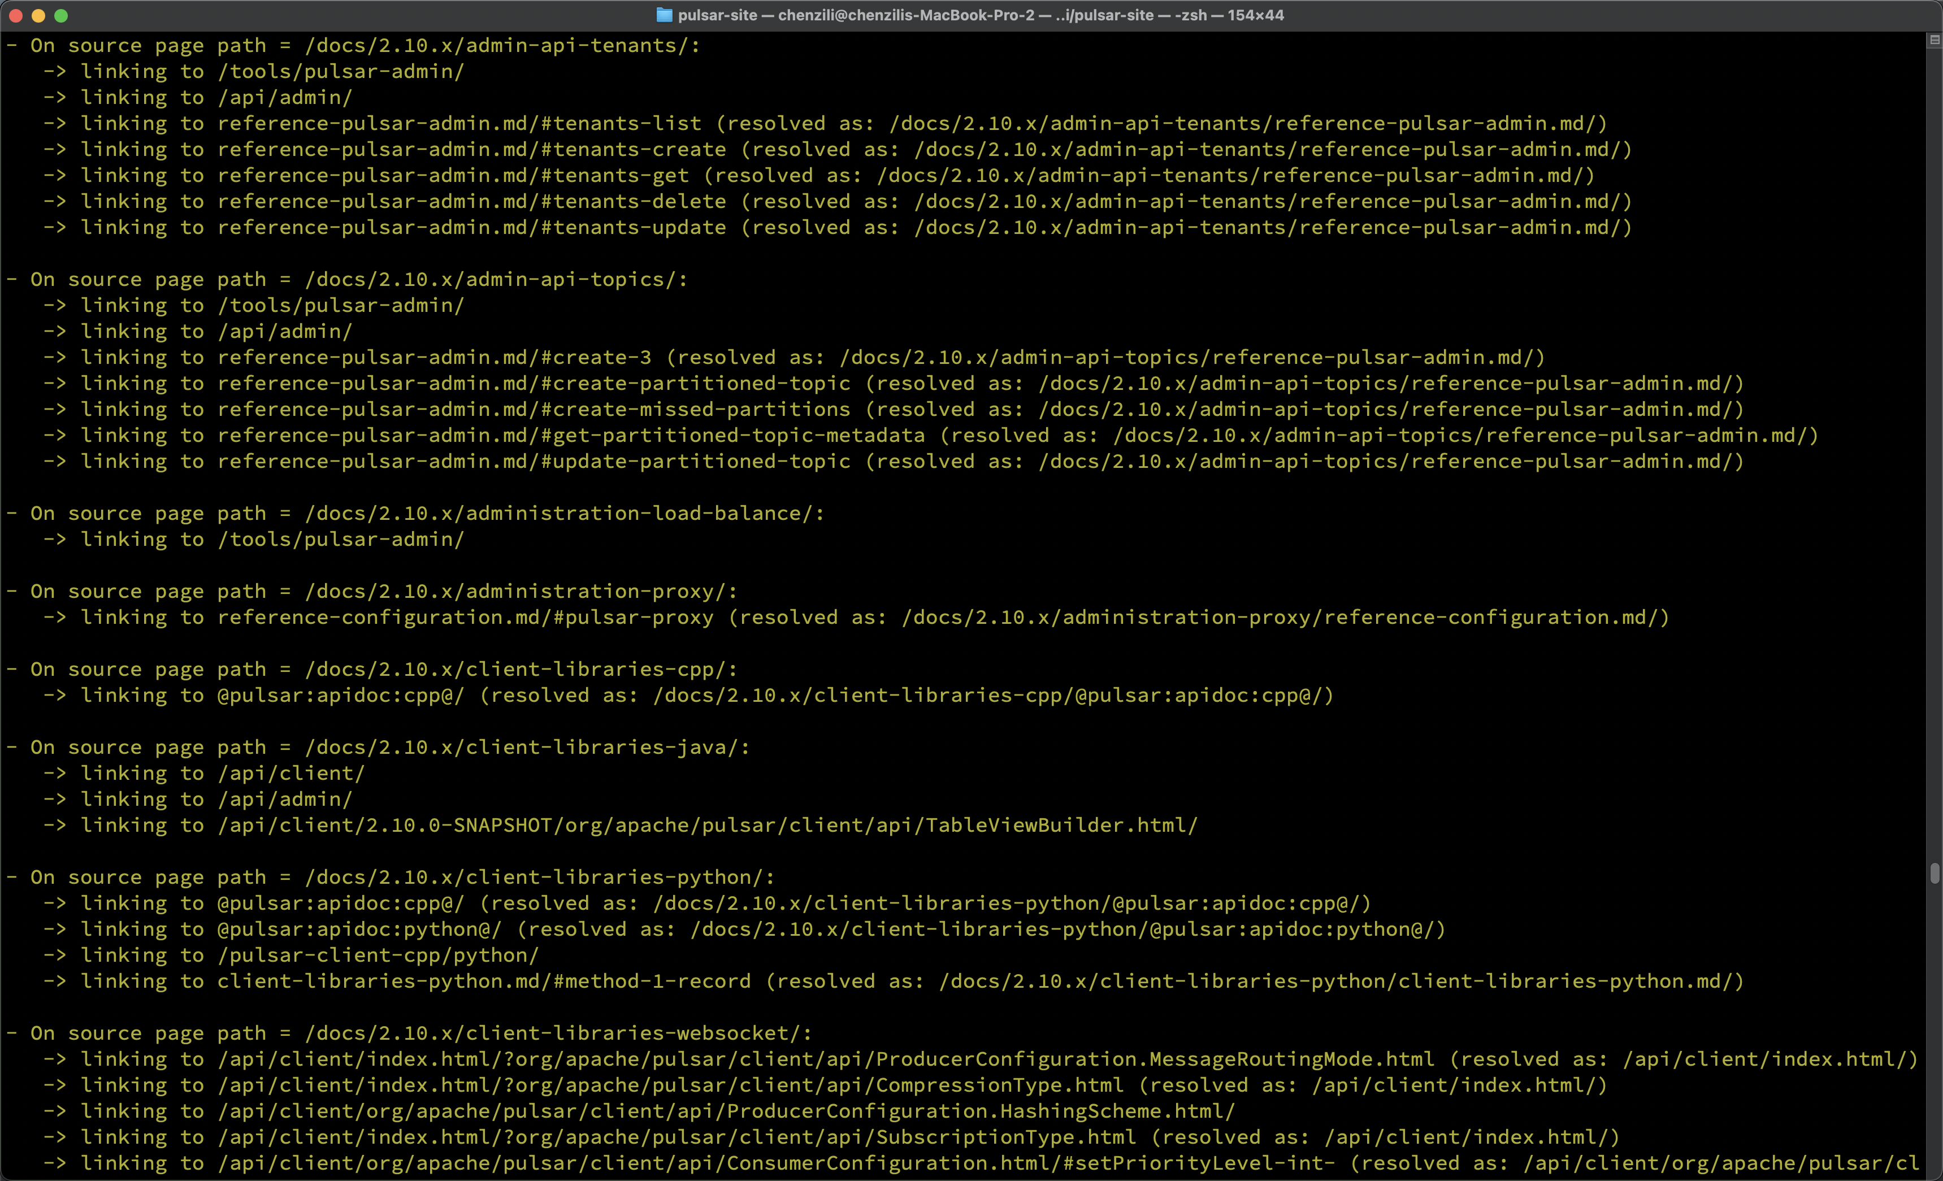Viewport: 1943px width, 1181px height.
Task: Click the source page line for client-libraries-java
Action: click(378, 748)
